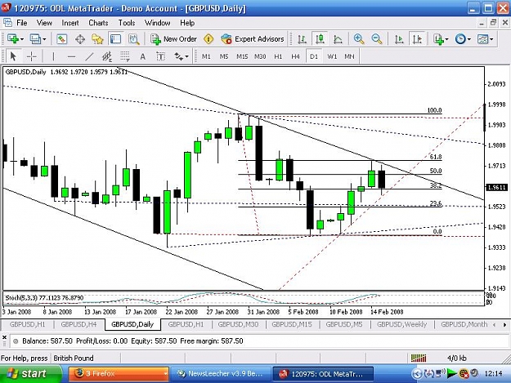Switch to GBPUSD,H4 chart tab
511x383 pixels.
tap(78, 324)
